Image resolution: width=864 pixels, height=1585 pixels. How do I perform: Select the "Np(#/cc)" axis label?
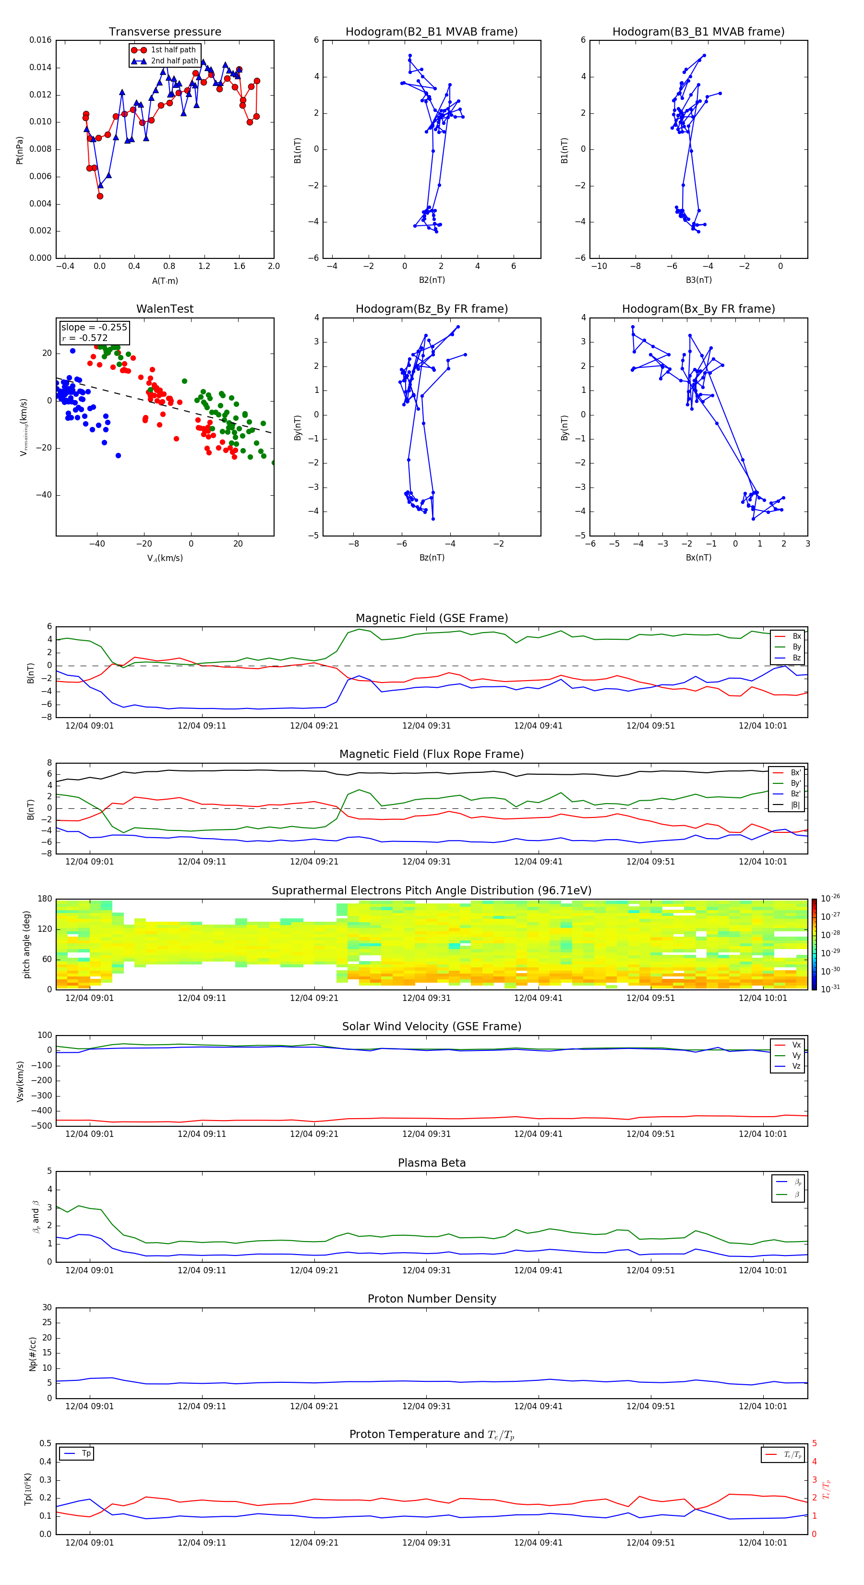point(32,1353)
